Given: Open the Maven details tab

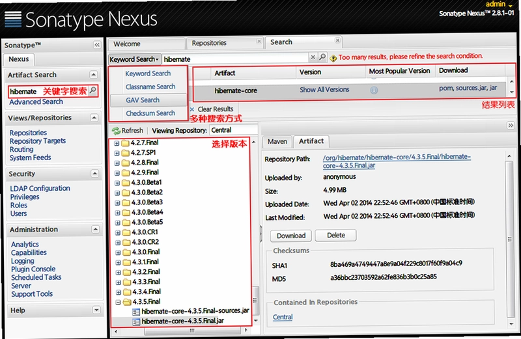Looking at the screenshot, I should (277, 141).
